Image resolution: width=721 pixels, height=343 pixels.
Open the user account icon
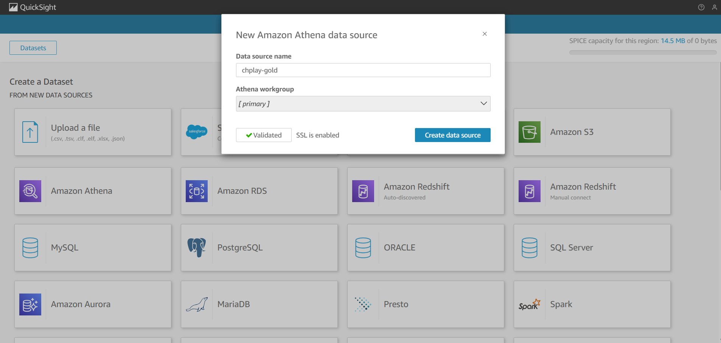[714, 7]
